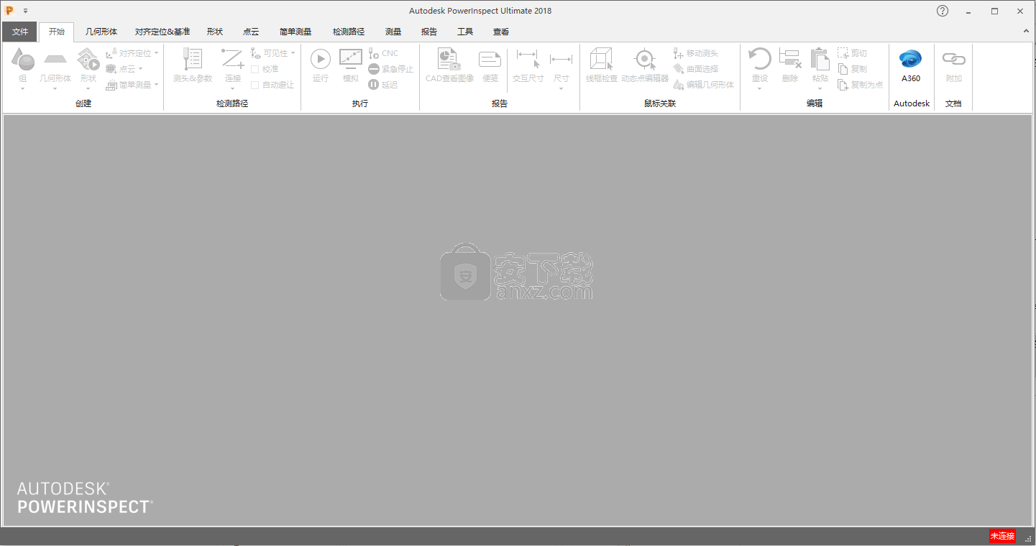The image size is (1036, 546).
Task: Click the 形状 shape icon in ribbon
Action: (88, 59)
